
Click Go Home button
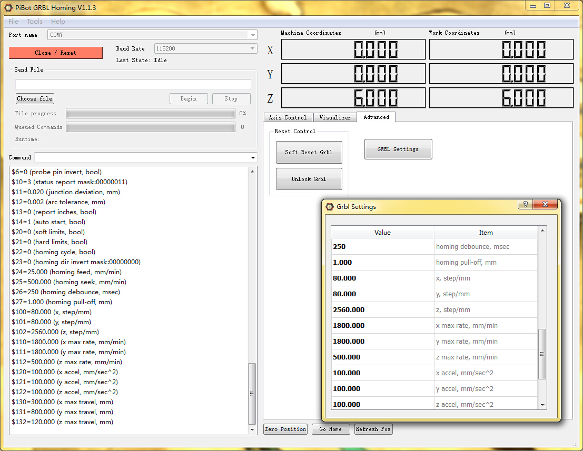331,429
